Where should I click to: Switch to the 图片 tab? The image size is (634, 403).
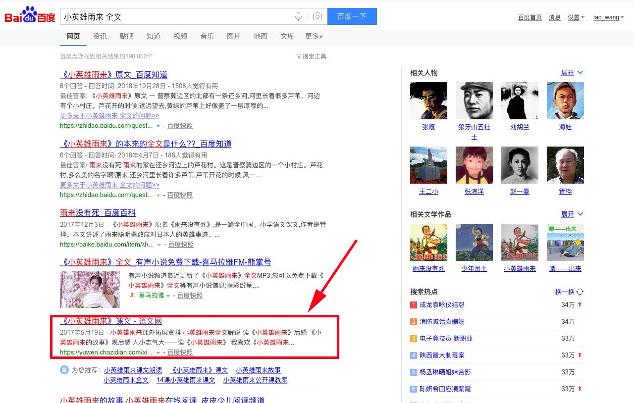(x=233, y=36)
